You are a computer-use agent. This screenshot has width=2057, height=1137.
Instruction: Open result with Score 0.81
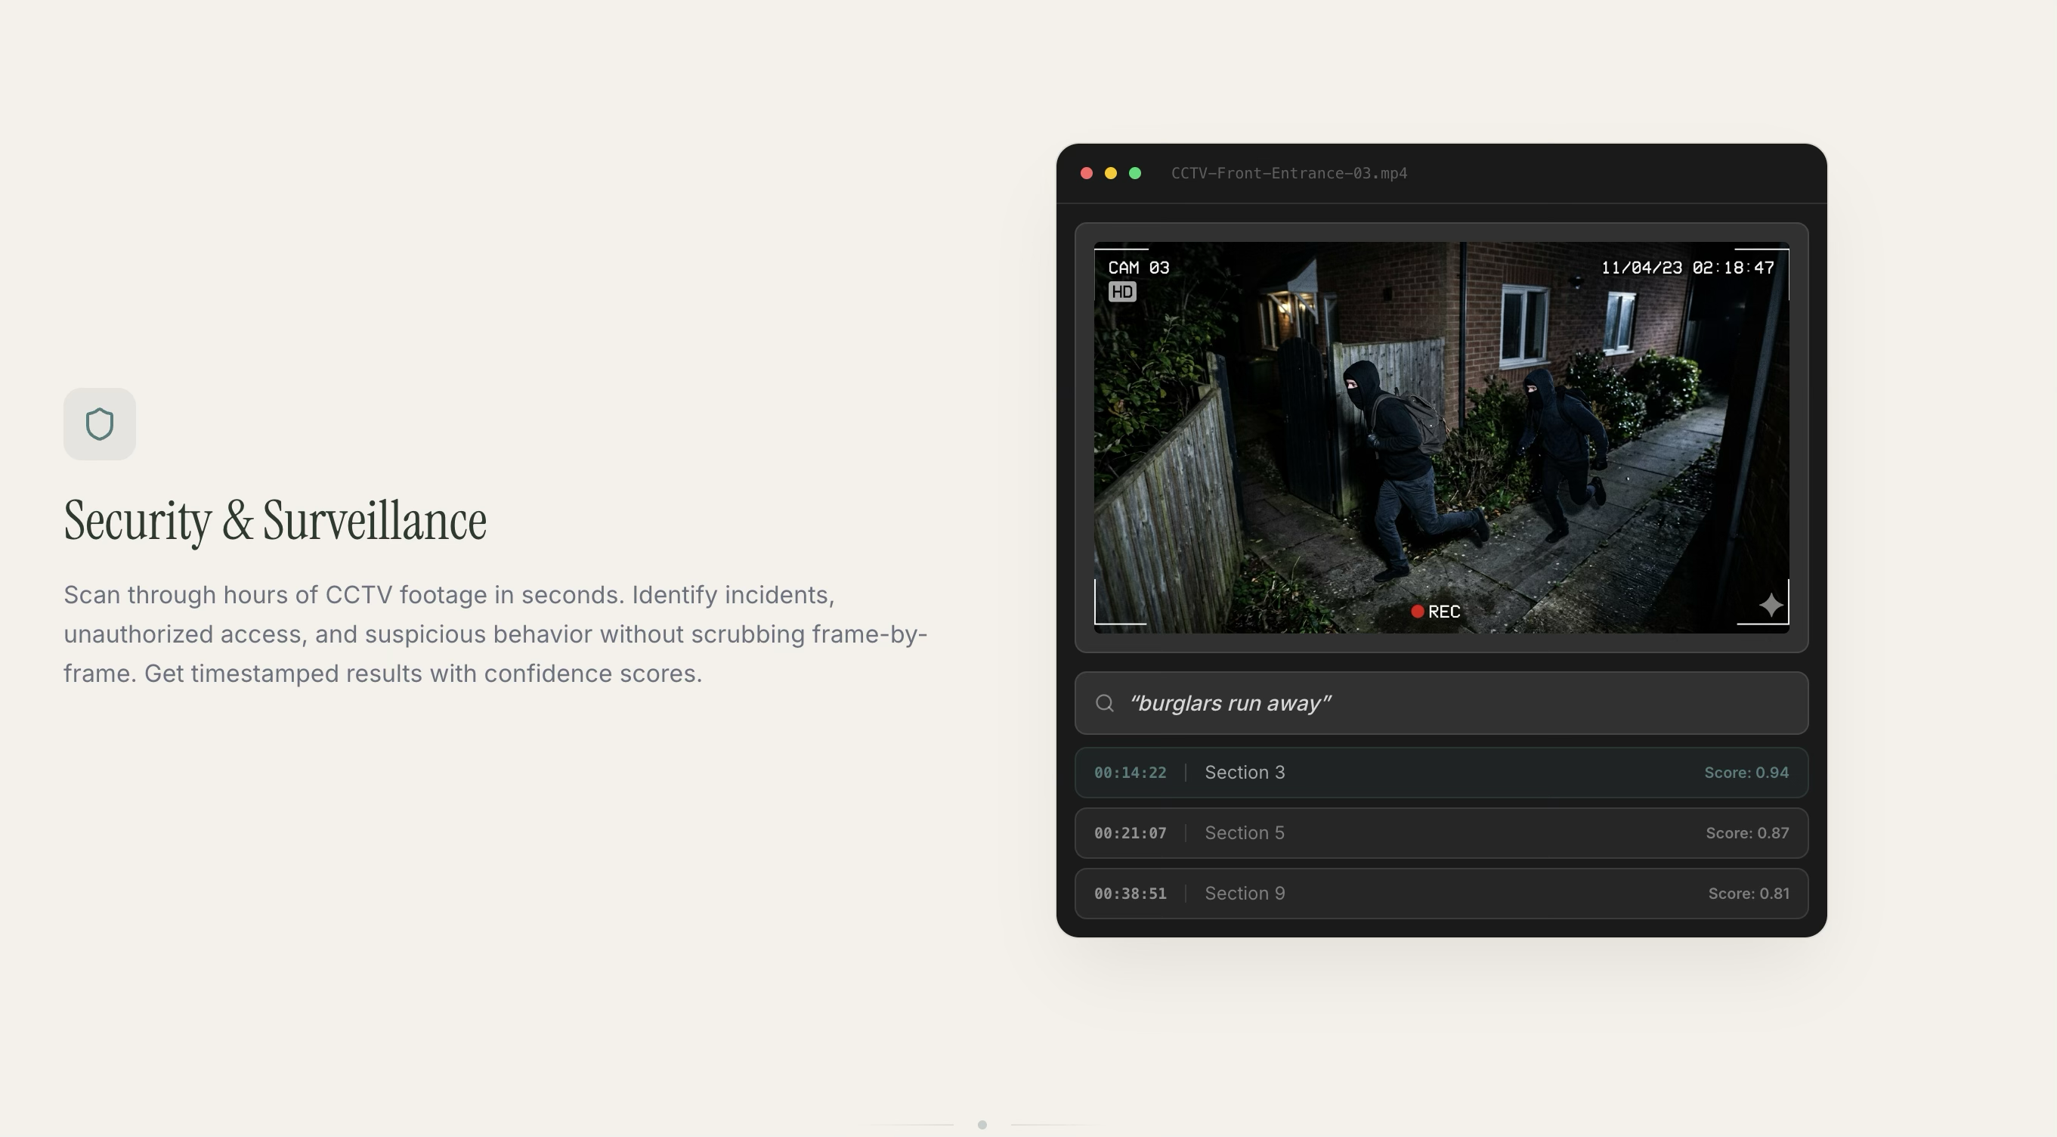pyautogui.click(x=1747, y=894)
